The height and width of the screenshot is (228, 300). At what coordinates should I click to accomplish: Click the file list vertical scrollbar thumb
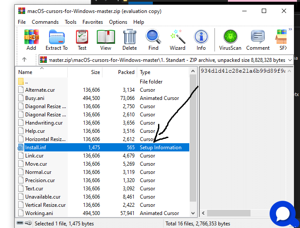click(193, 138)
